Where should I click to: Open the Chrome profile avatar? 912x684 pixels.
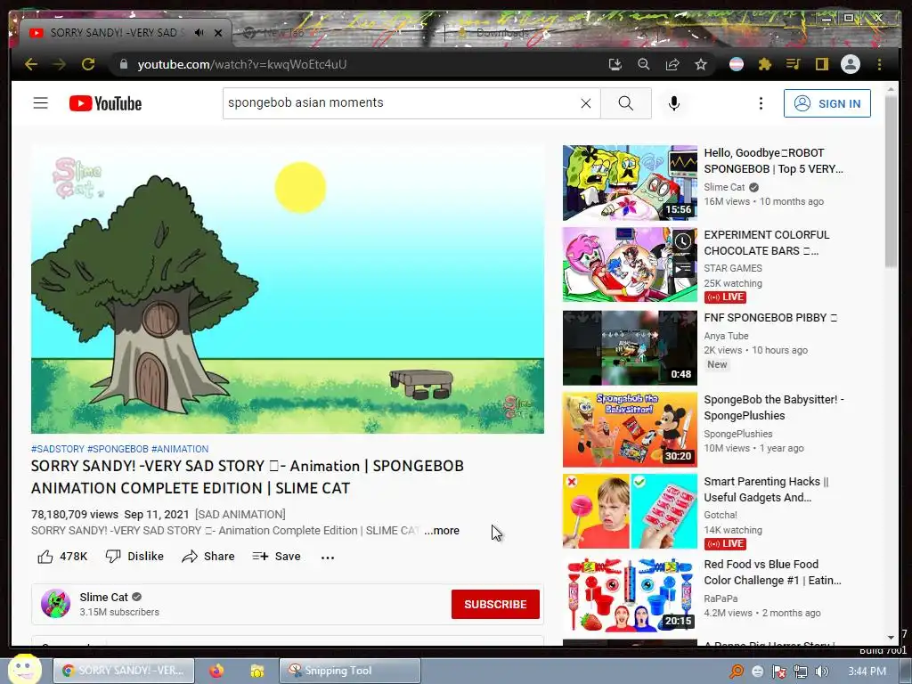[851, 64]
